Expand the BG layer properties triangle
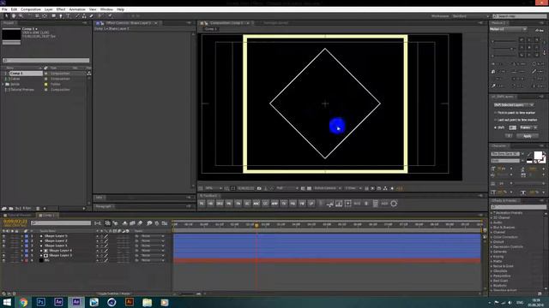 (x=21, y=260)
